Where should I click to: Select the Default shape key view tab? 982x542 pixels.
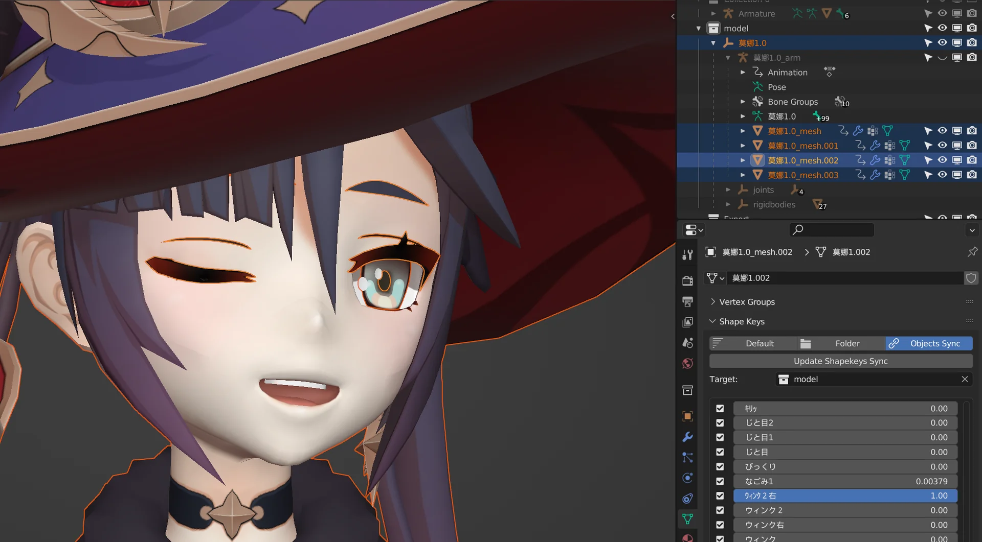click(753, 343)
